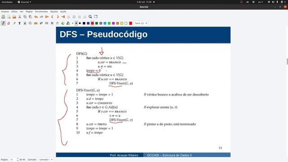Image resolution: width=288 pixels, height=162 pixels.
Task: Click the vertical scrollbar handle
Action: point(287,62)
